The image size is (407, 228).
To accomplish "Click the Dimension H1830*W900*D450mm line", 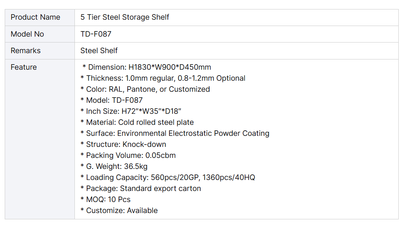I will [147, 67].
